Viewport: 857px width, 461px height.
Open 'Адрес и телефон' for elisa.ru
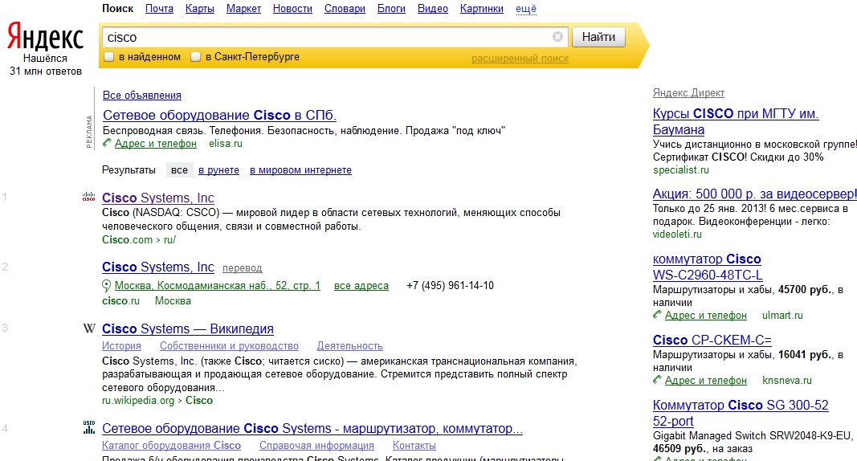click(x=155, y=143)
